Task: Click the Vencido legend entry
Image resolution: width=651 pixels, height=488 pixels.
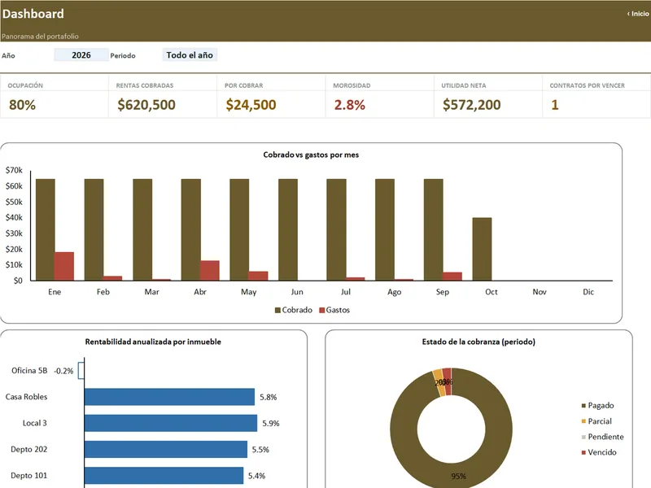Action: pos(599,452)
